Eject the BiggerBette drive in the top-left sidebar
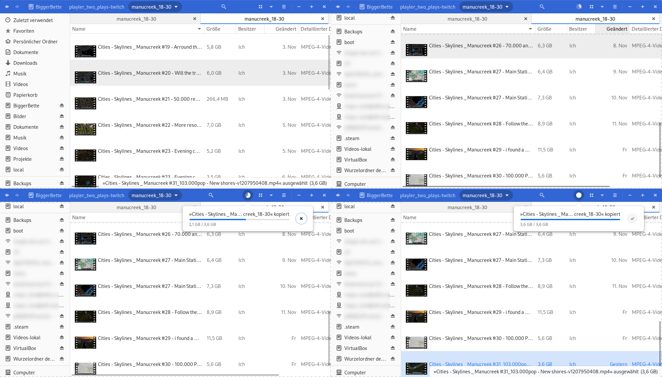The width and height of the screenshot is (662, 377). pos(62,105)
